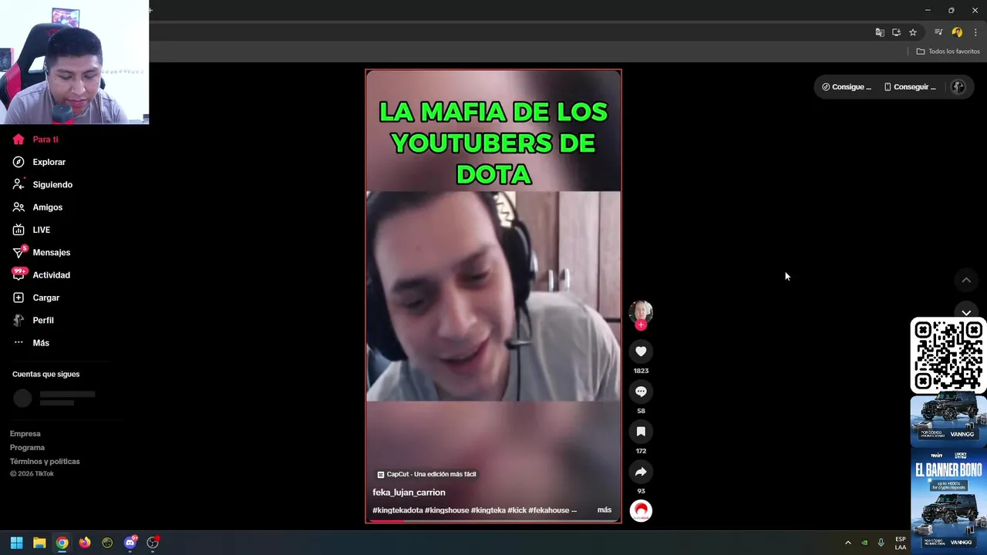The image size is (987, 555).
Task: Open Términos y políticas footer section
Action: coord(45,462)
